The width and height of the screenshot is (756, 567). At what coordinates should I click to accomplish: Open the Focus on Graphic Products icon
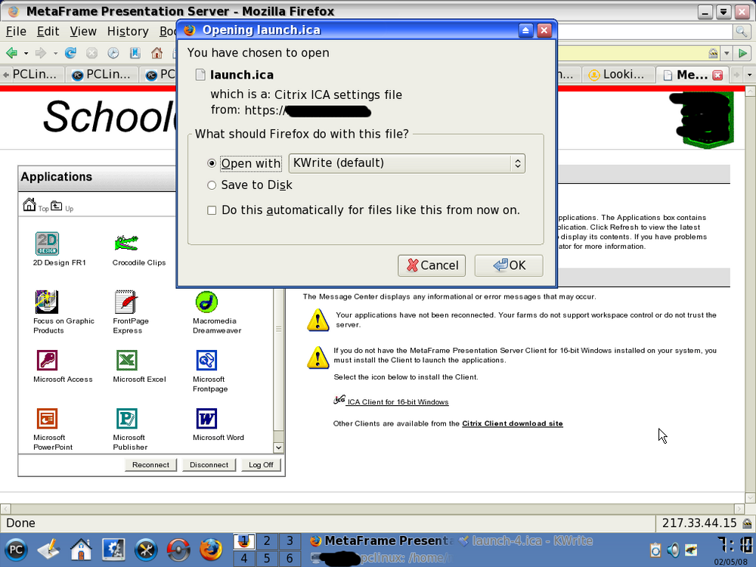(47, 302)
